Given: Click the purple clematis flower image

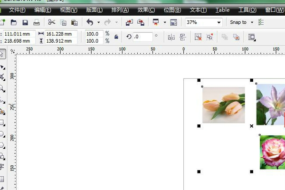Looking at the screenshot, I should coord(271,104).
